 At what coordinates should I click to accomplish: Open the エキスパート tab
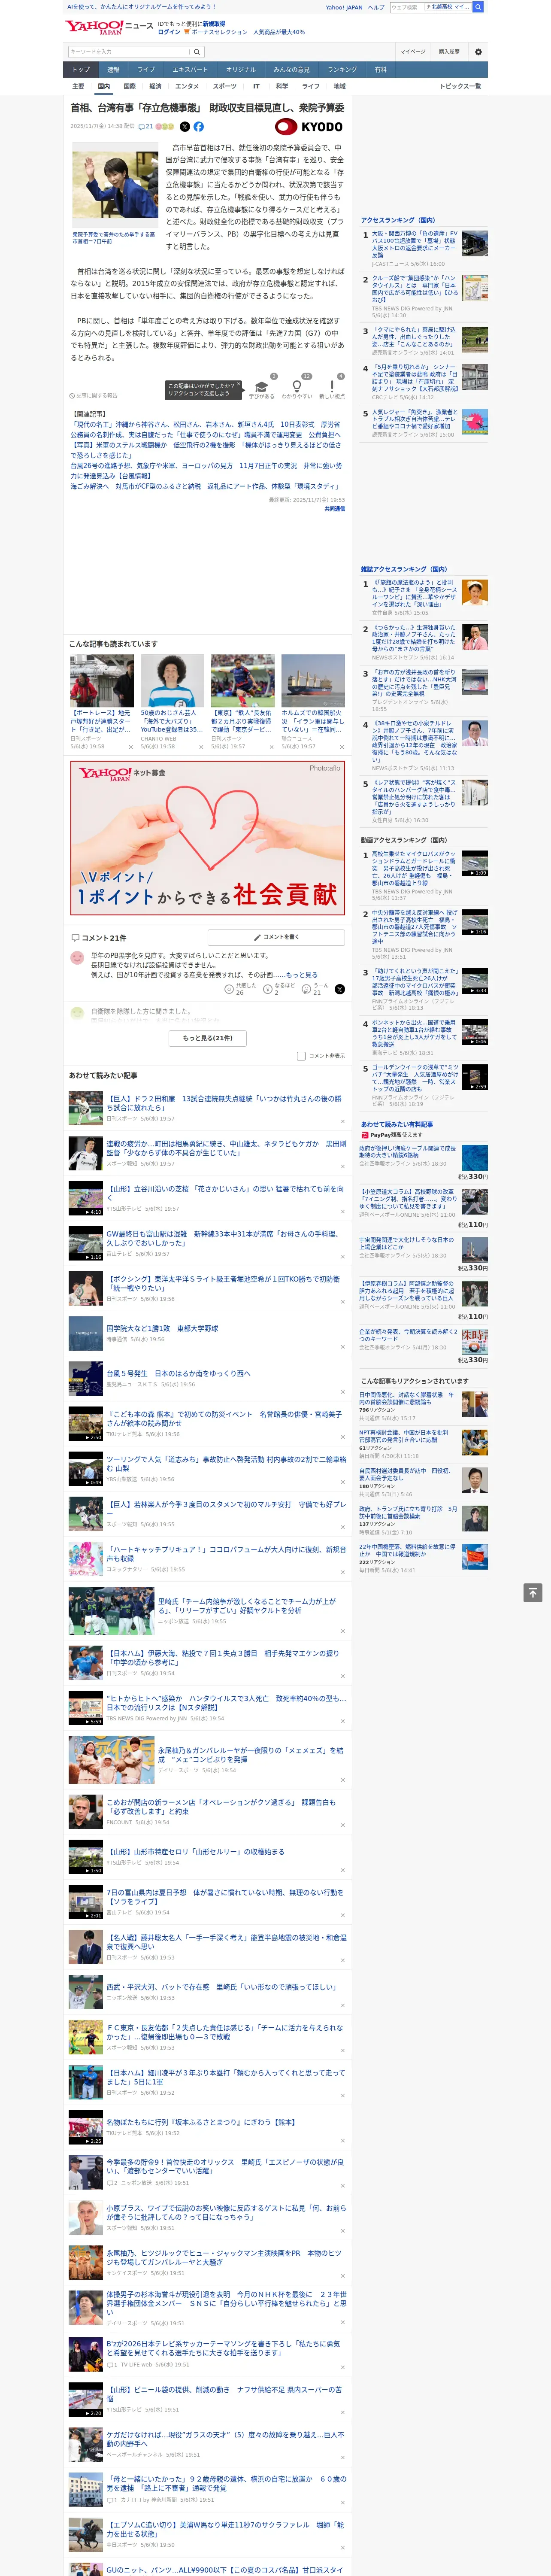(x=190, y=70)
